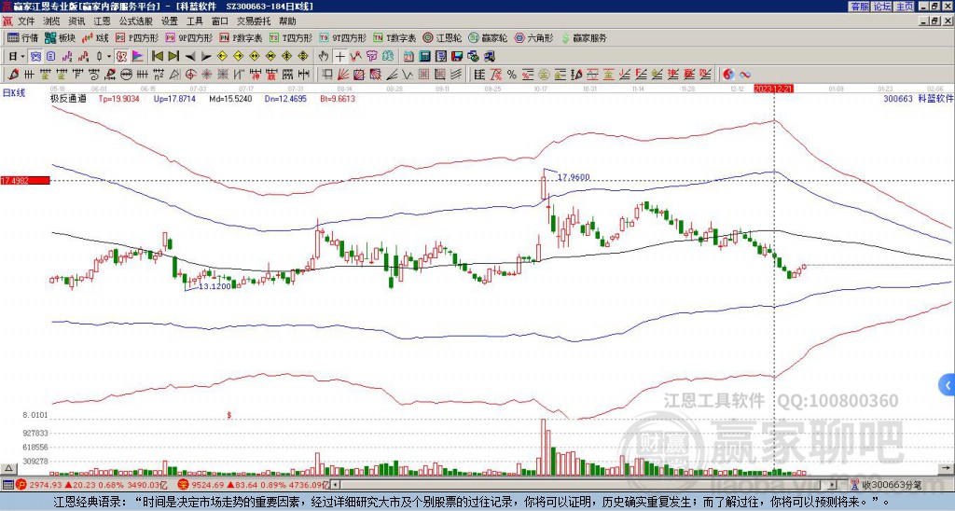Open the calculator icon in toolbar
This screenshot has width=955, height=511.
coord(425,57)
